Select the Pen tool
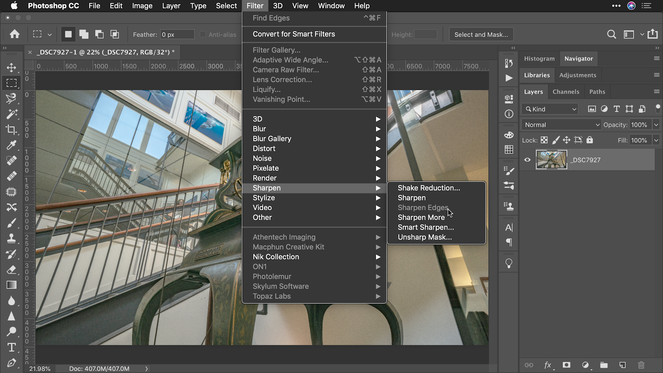This screenshot has width=663, height=373. [x=11, y=363]
